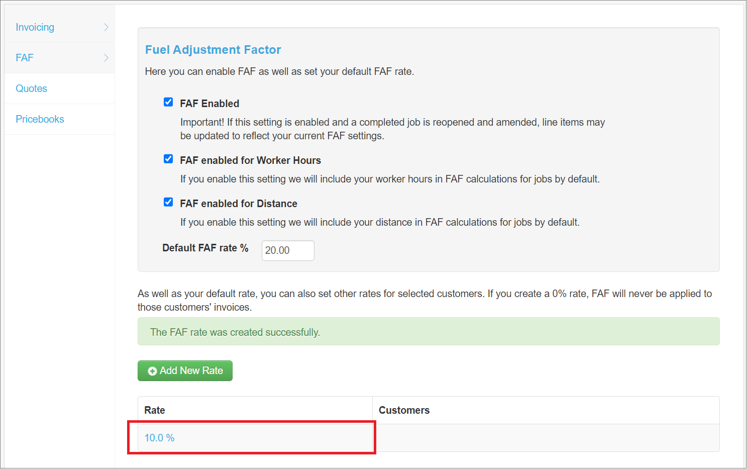
Task: Open the 10.0 % rate link
Action: 159,437
